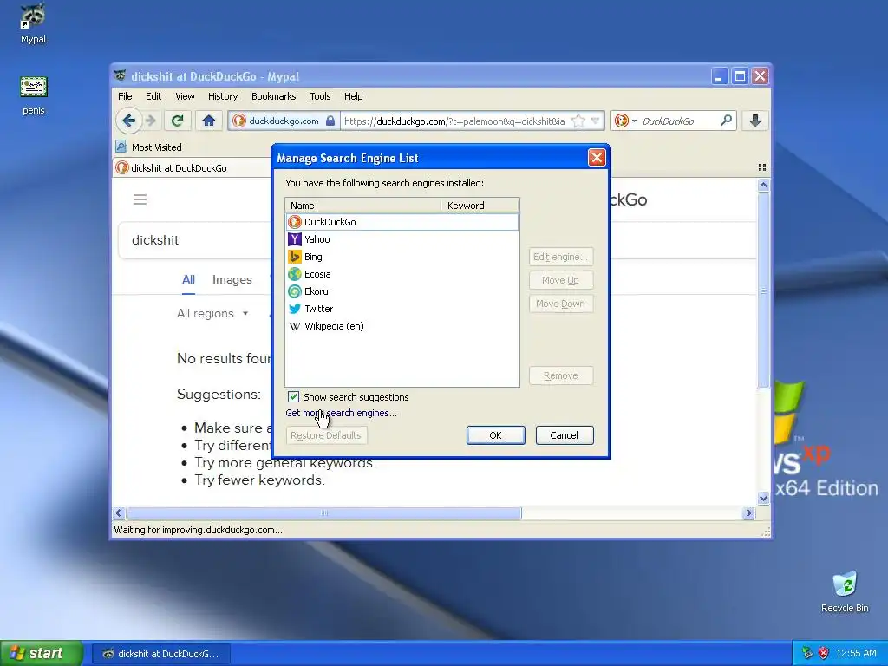Open the address bar history dropdown arrow
The image size is (888, 666).
[x=595, y=121]
